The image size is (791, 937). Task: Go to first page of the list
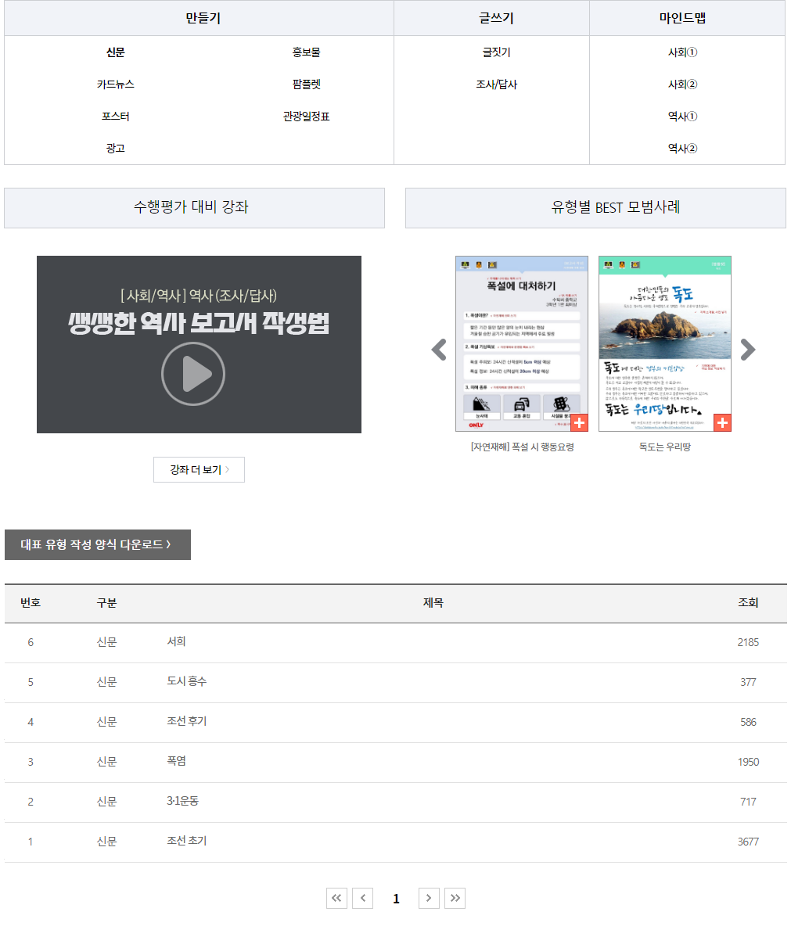point(336,898)
